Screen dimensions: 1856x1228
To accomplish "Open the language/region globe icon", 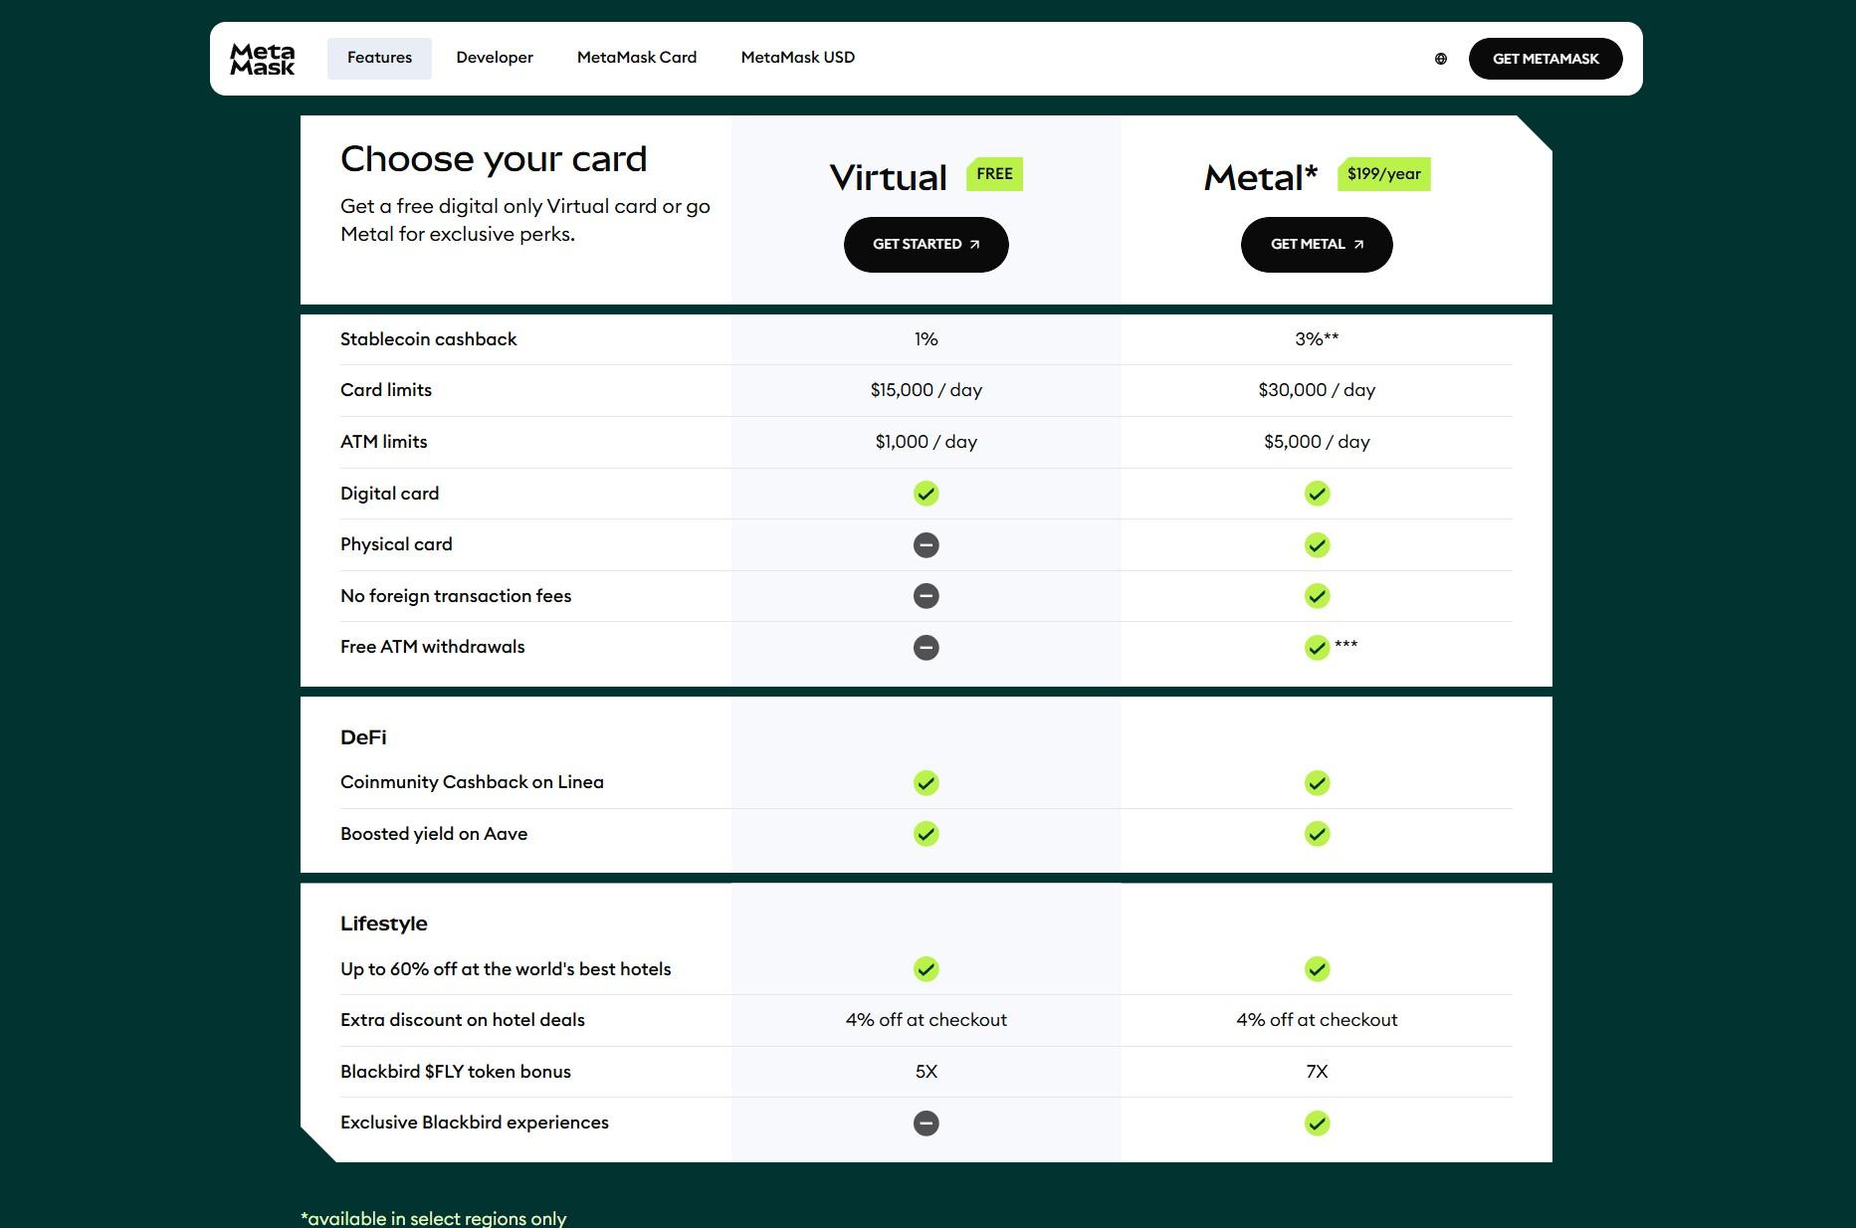I will click(1440, 58).
